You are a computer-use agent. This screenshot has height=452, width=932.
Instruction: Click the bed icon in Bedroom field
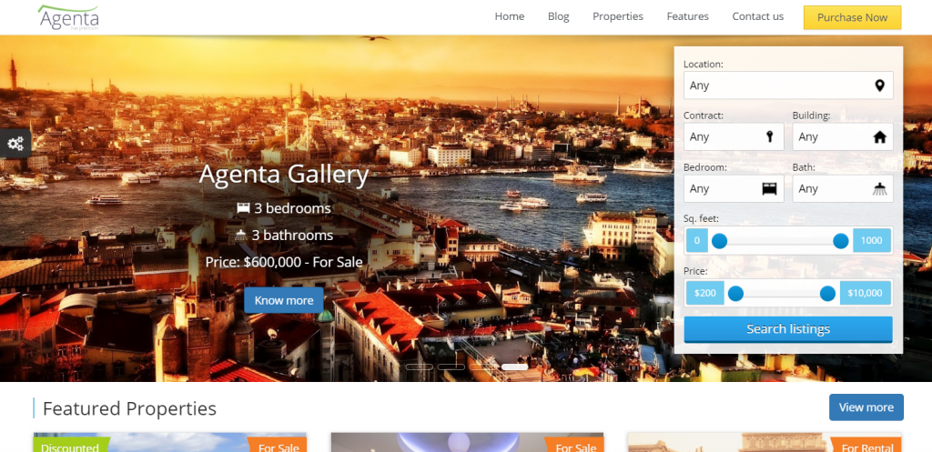tap(770, 189)
